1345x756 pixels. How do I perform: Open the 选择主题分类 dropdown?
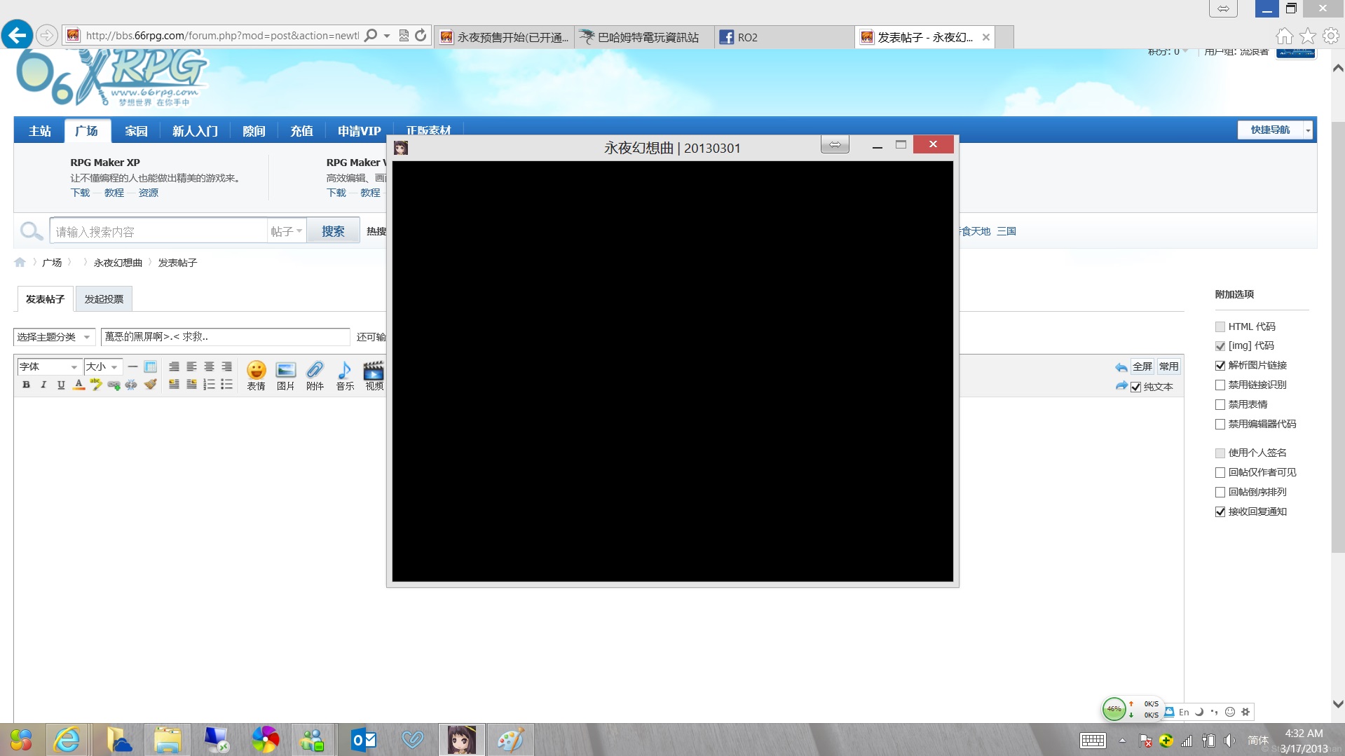point(54,337)
